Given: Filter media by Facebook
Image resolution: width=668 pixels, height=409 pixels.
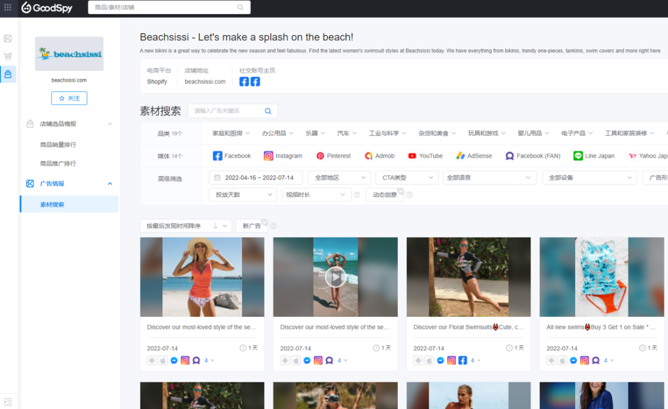Looking at the screenshot, I should point(232,156).
